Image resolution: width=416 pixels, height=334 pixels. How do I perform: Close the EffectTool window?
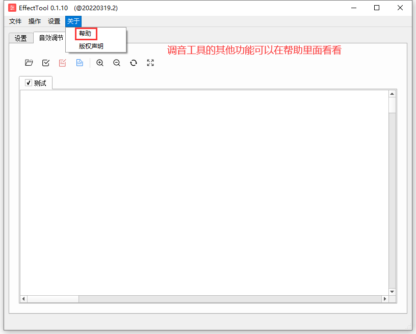coord(400,8)
